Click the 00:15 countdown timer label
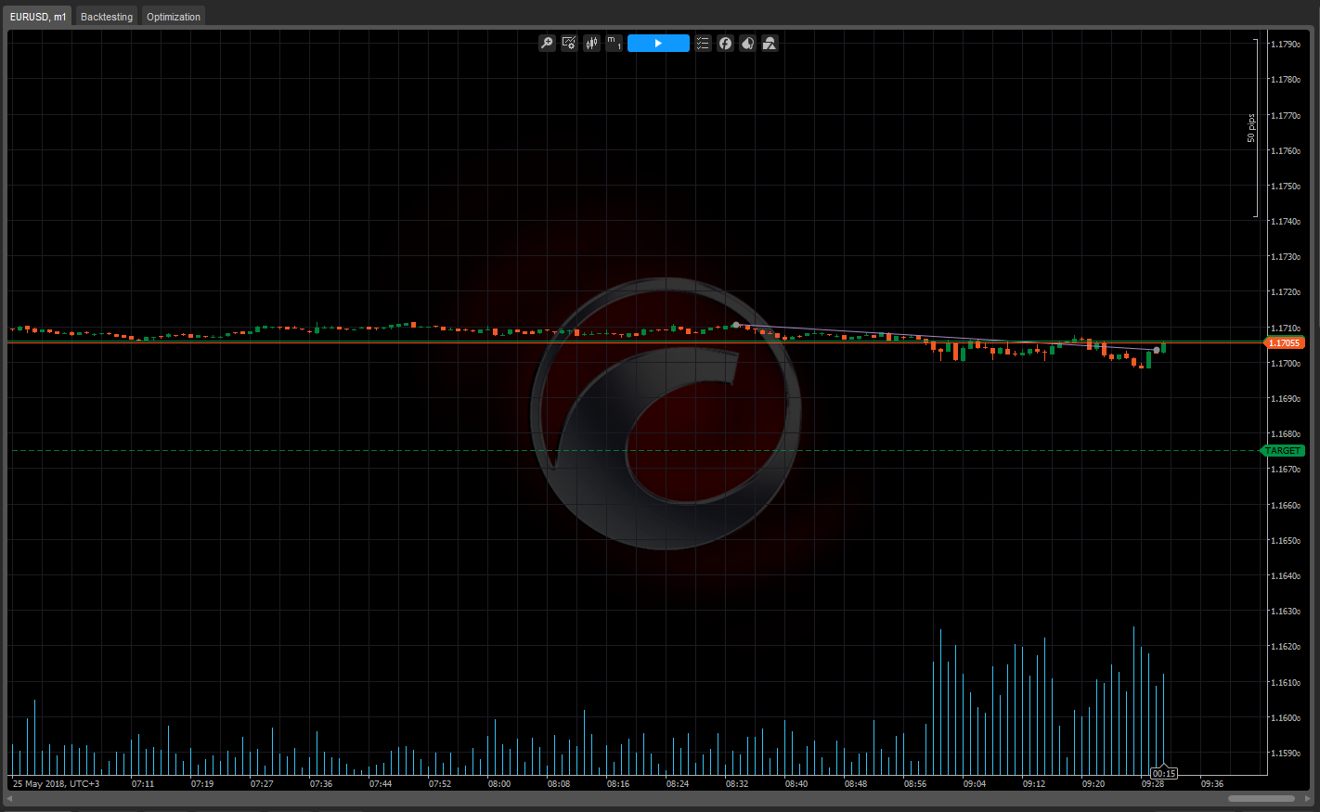The width and height of the screenshot is (1320, 812). click(1164, 773)
